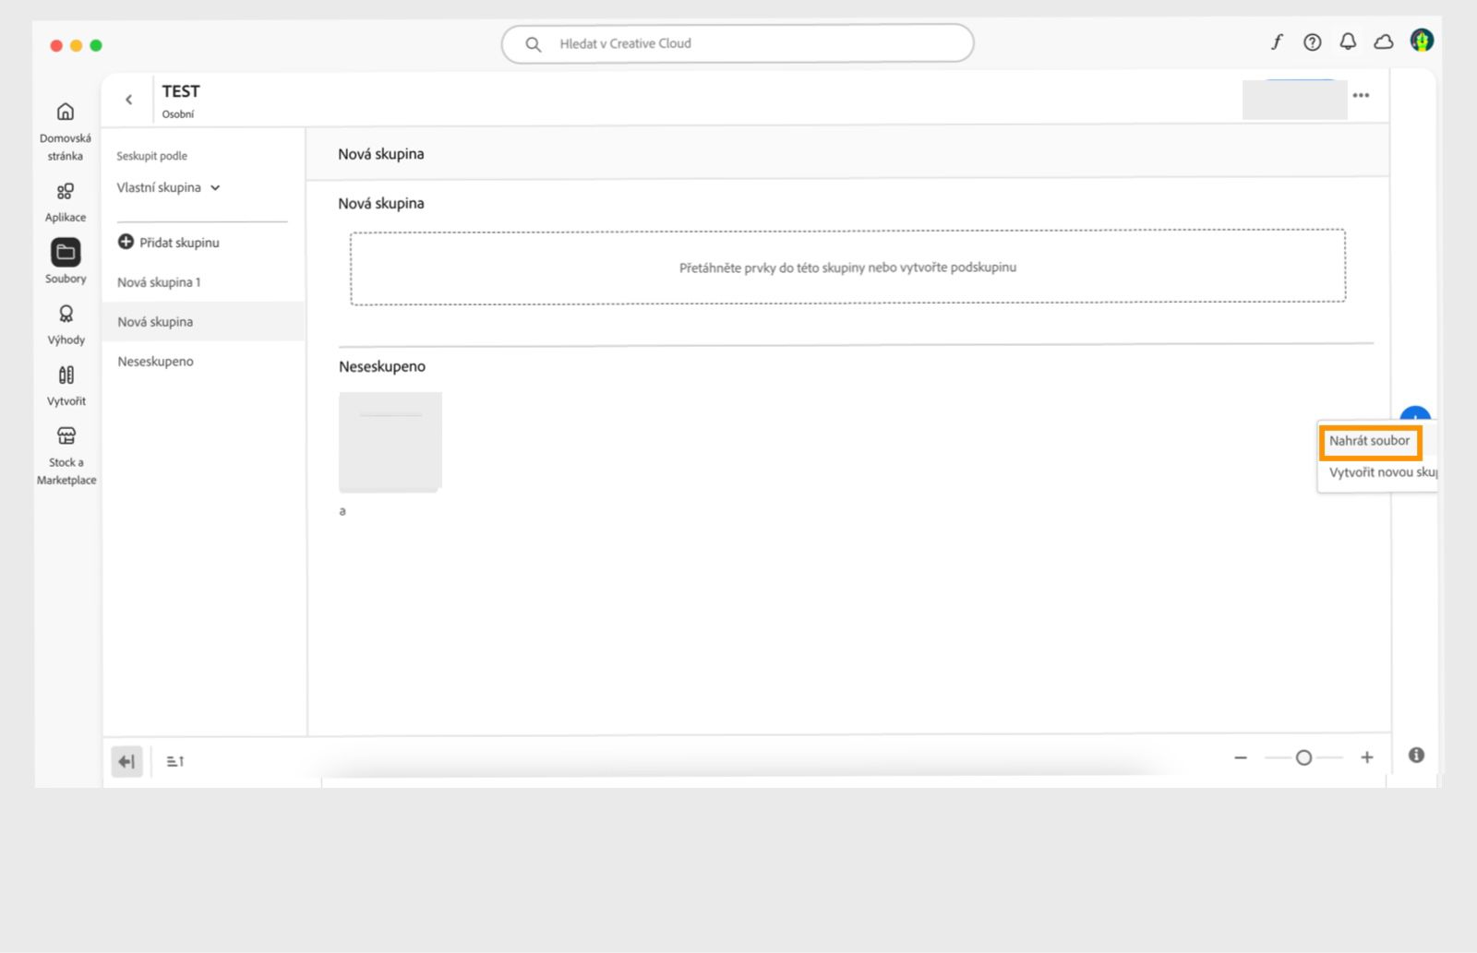The image size is (1477, 953).
Task: Open the help question mark icon
Action: 1312,42
